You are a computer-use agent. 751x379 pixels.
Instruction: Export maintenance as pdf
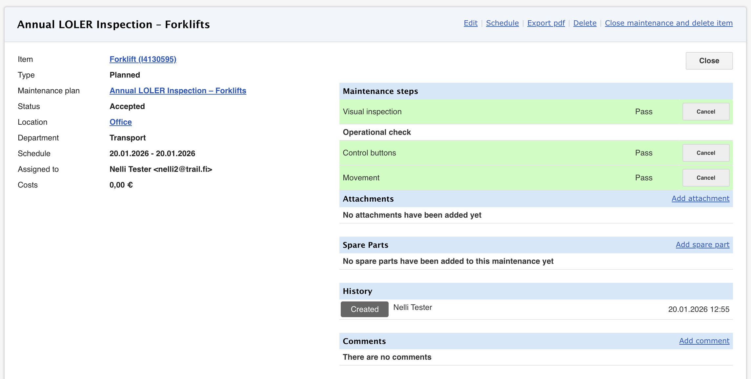[546, 23]
